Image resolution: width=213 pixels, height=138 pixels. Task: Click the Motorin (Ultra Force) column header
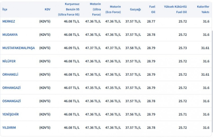point(95,9)
